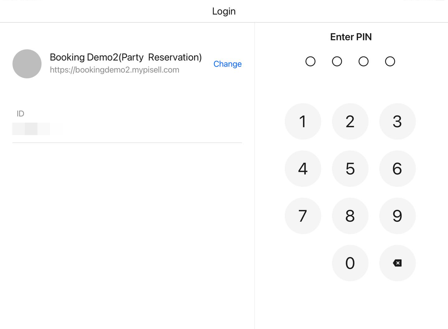Tap digit 7 on the PIN pad
Screen dimensions: 448x329
(303, 216)
